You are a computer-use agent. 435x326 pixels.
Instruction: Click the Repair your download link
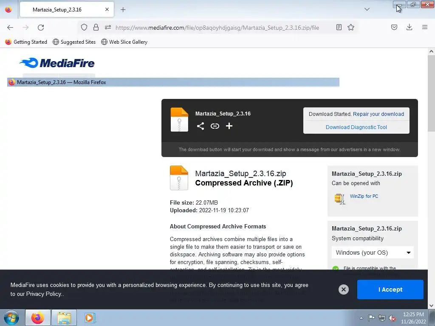[x=379, y=114]
